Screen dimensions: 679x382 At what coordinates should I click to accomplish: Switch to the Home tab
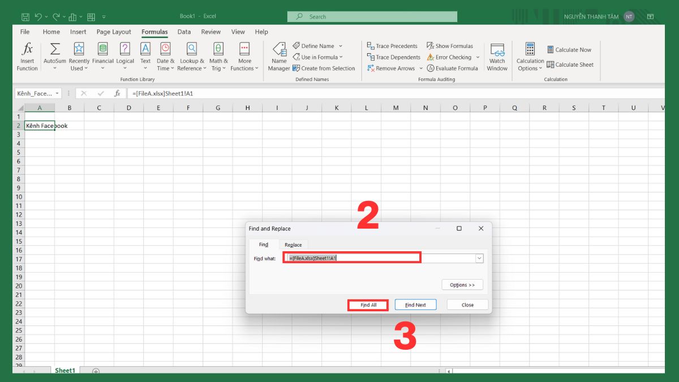point(51,32)
